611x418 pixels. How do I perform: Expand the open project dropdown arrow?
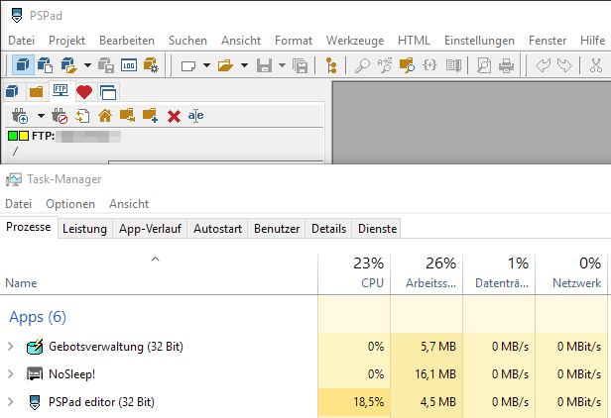click(87, 65)
